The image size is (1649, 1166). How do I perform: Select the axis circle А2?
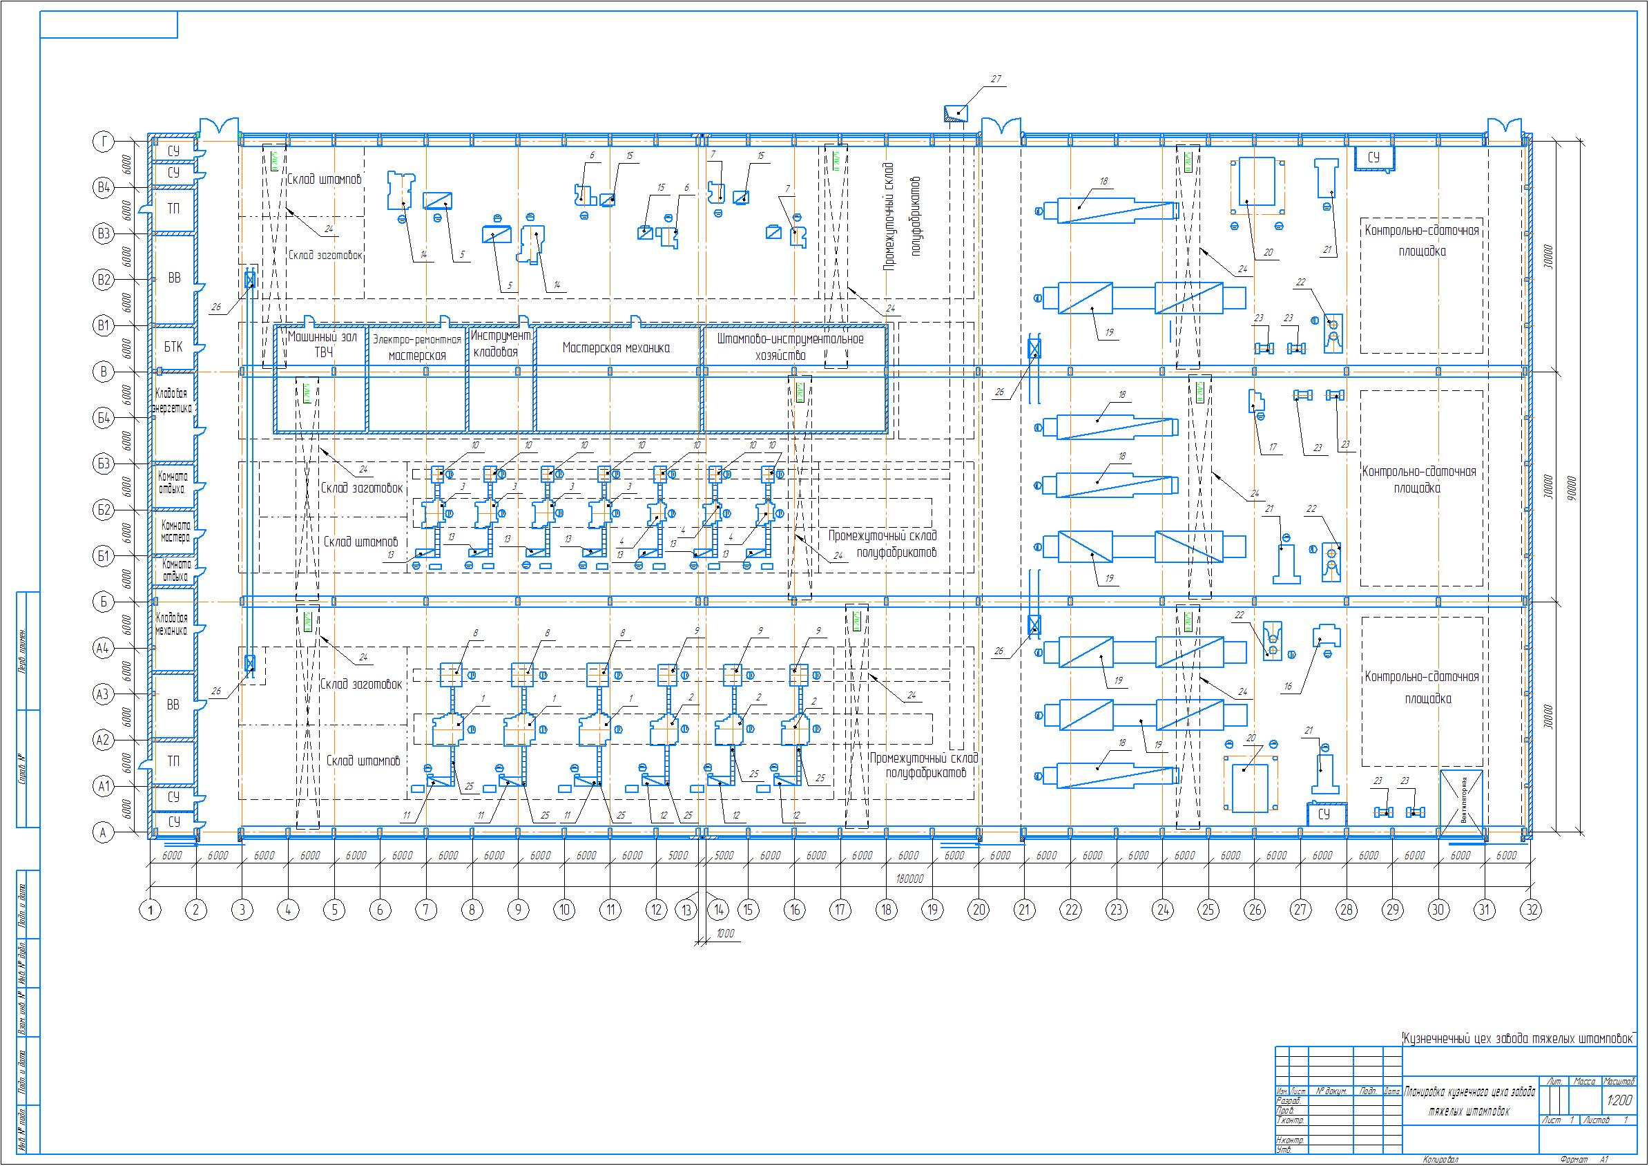(x=104, y=740)
